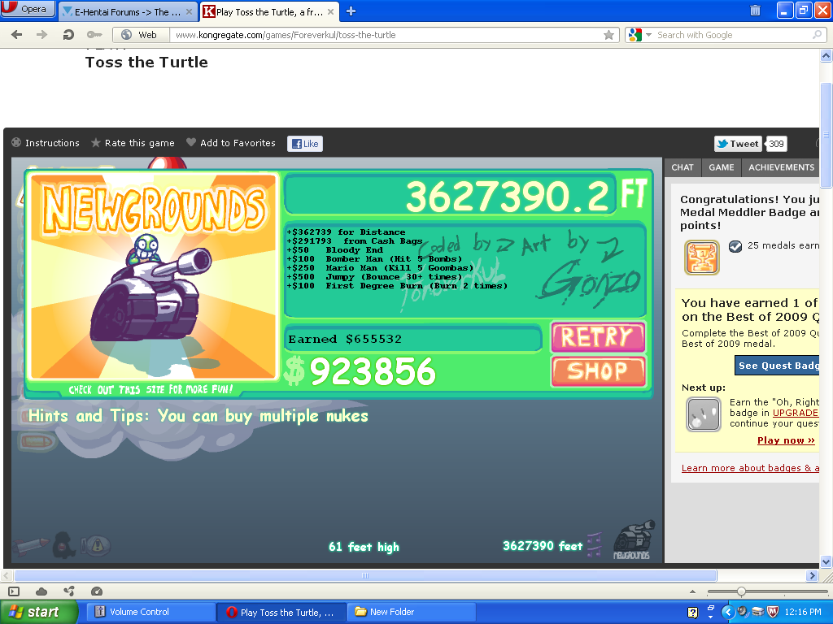Open the search engine dropdown arrow

[648, 35]
